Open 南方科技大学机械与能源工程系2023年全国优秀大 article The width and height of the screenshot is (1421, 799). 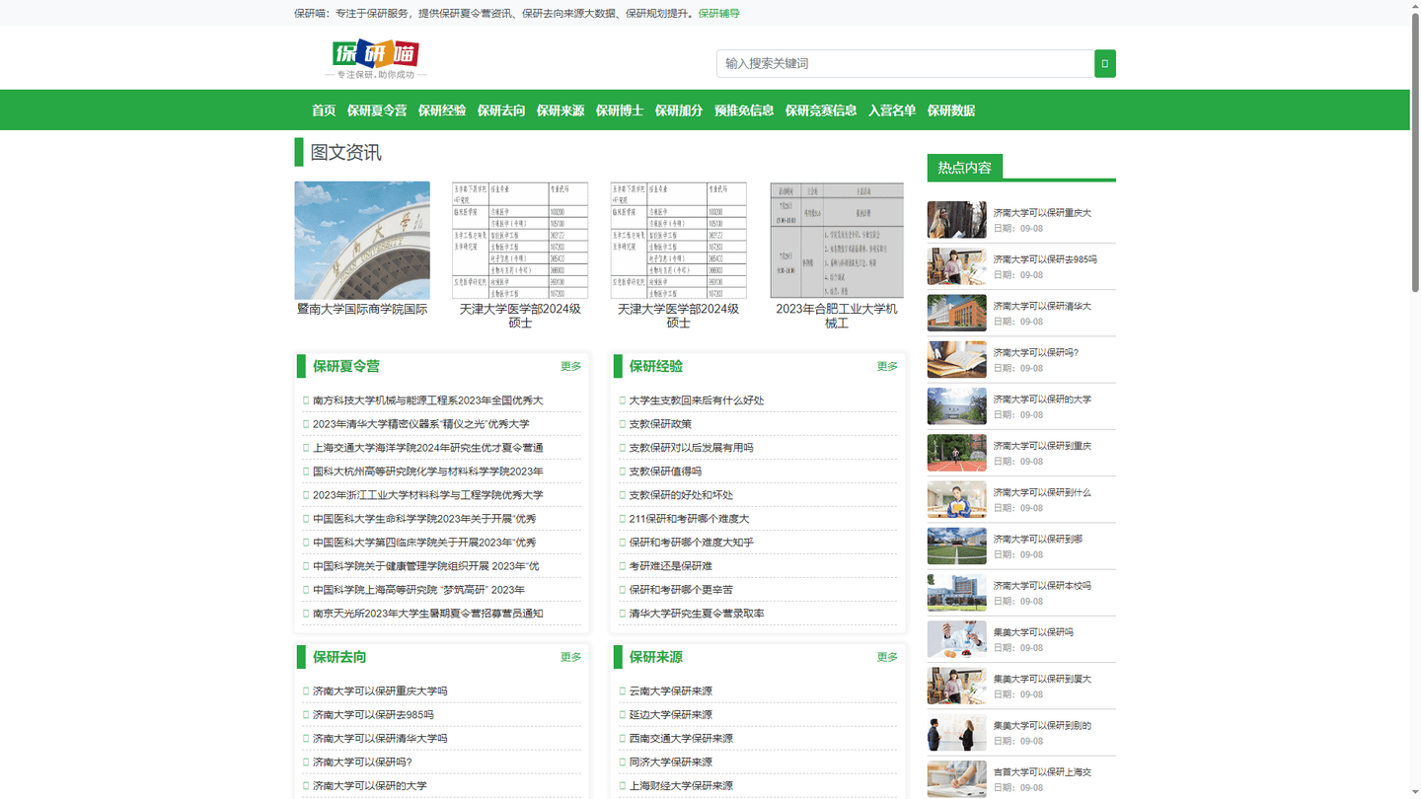tap(428, 400)
